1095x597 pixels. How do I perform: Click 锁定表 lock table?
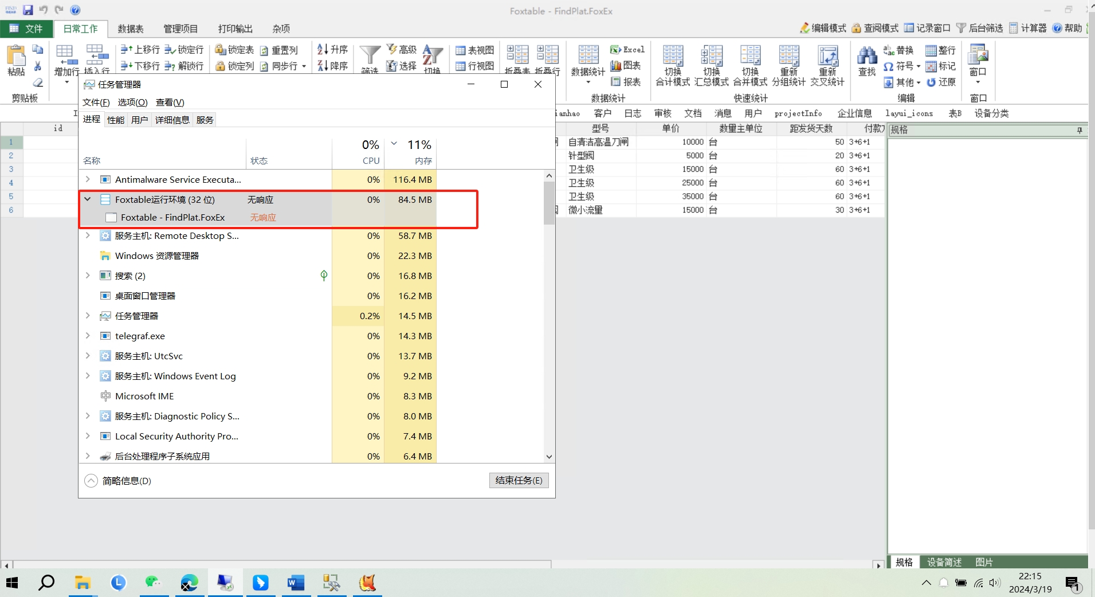coord(234,50)
